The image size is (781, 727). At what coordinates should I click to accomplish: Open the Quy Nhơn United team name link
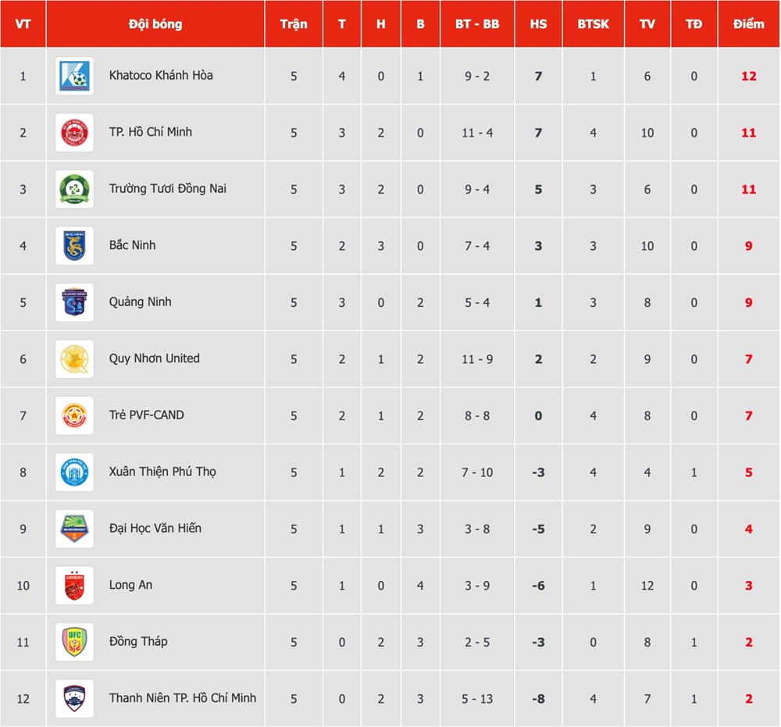(x=154, y=358)
